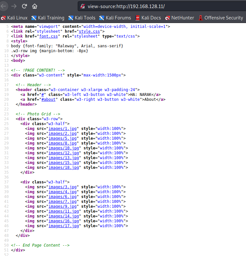The width and height of the screenshot is (246, 256).
Task: Open the images/2.jpg source link
Action: click(x=63, y=134)
